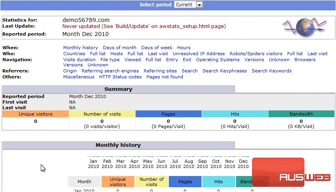Open Search Keyphrases report
This screenshot has height=192, width=336.
coord(224,71)
